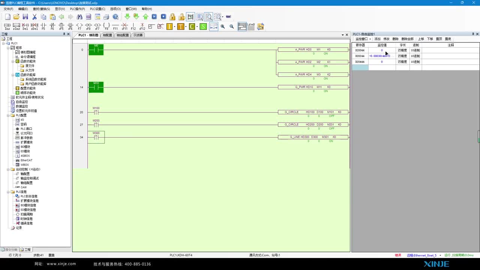Upload program with green up arrow
Image resolution: width=480 pixels, height=270 pixels.
145,17
